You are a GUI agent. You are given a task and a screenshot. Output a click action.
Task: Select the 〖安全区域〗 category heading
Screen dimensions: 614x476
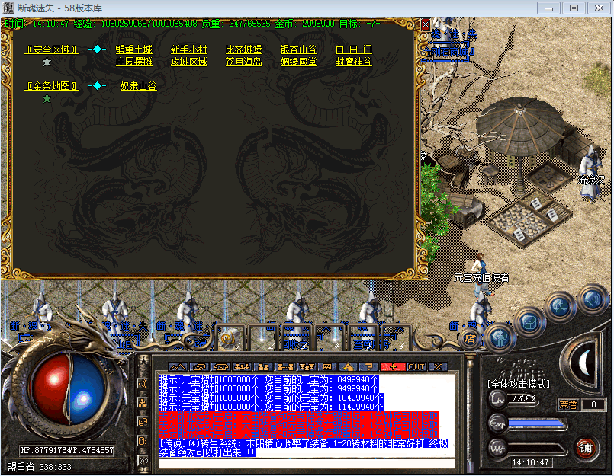[52, 50]
